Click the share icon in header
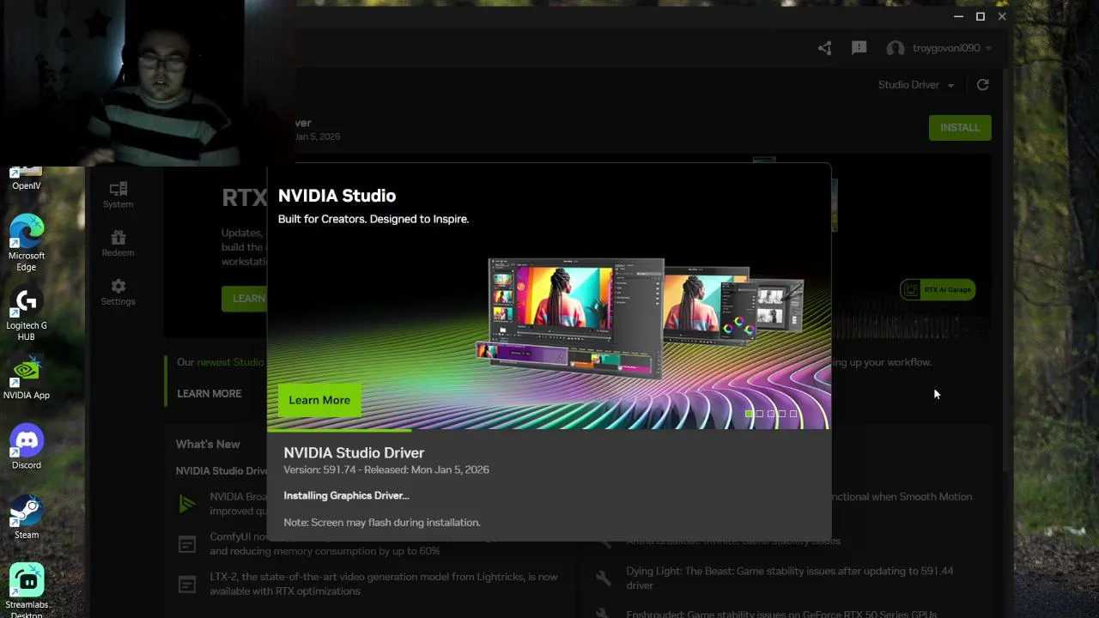Screen dimensions: 1099x618 pyautogui.click(x=825, y=48)
